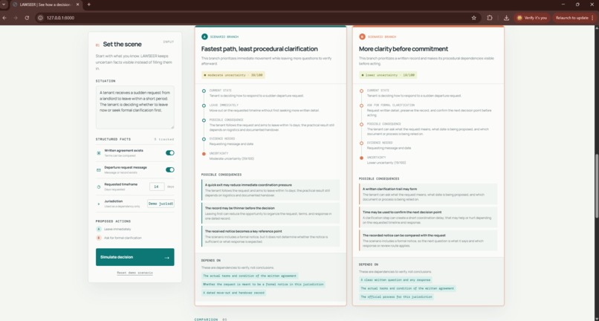Viewport: 599px width, 321px height.
Task: Click the scenario branch A badge icon
Action: click(x=204, y=36)
